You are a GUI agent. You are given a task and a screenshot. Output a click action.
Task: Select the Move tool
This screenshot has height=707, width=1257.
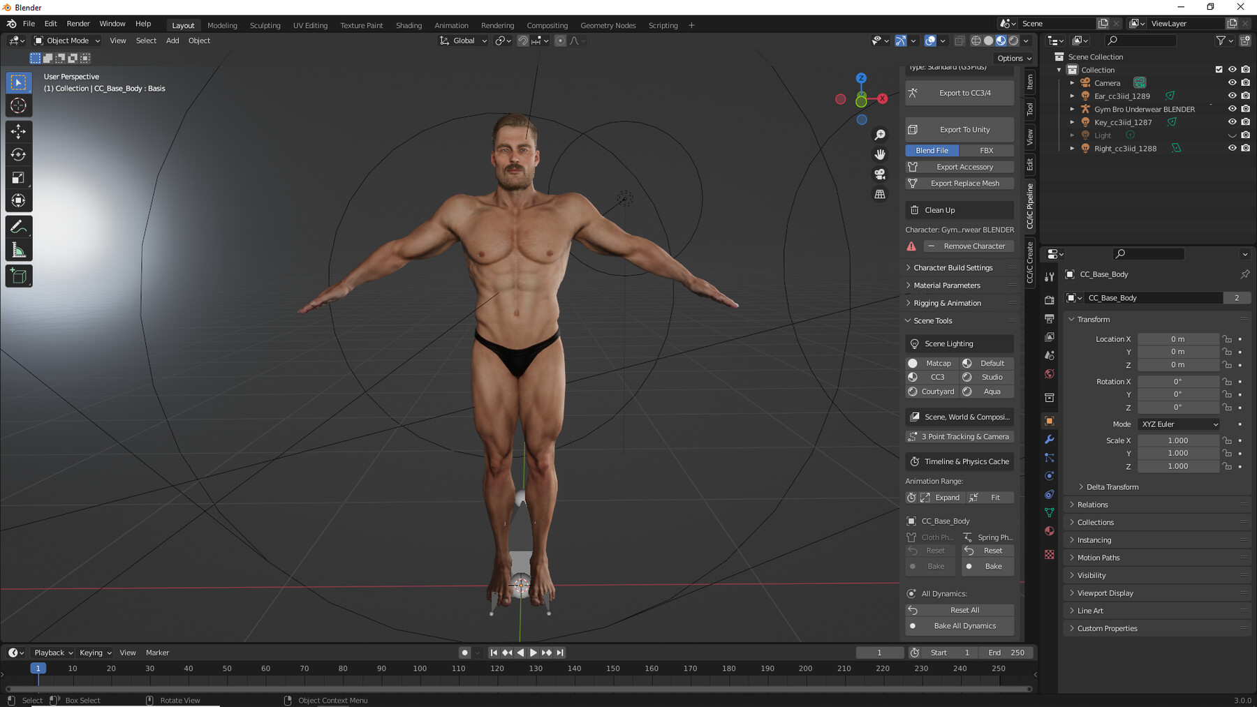[x=19, y=131]
